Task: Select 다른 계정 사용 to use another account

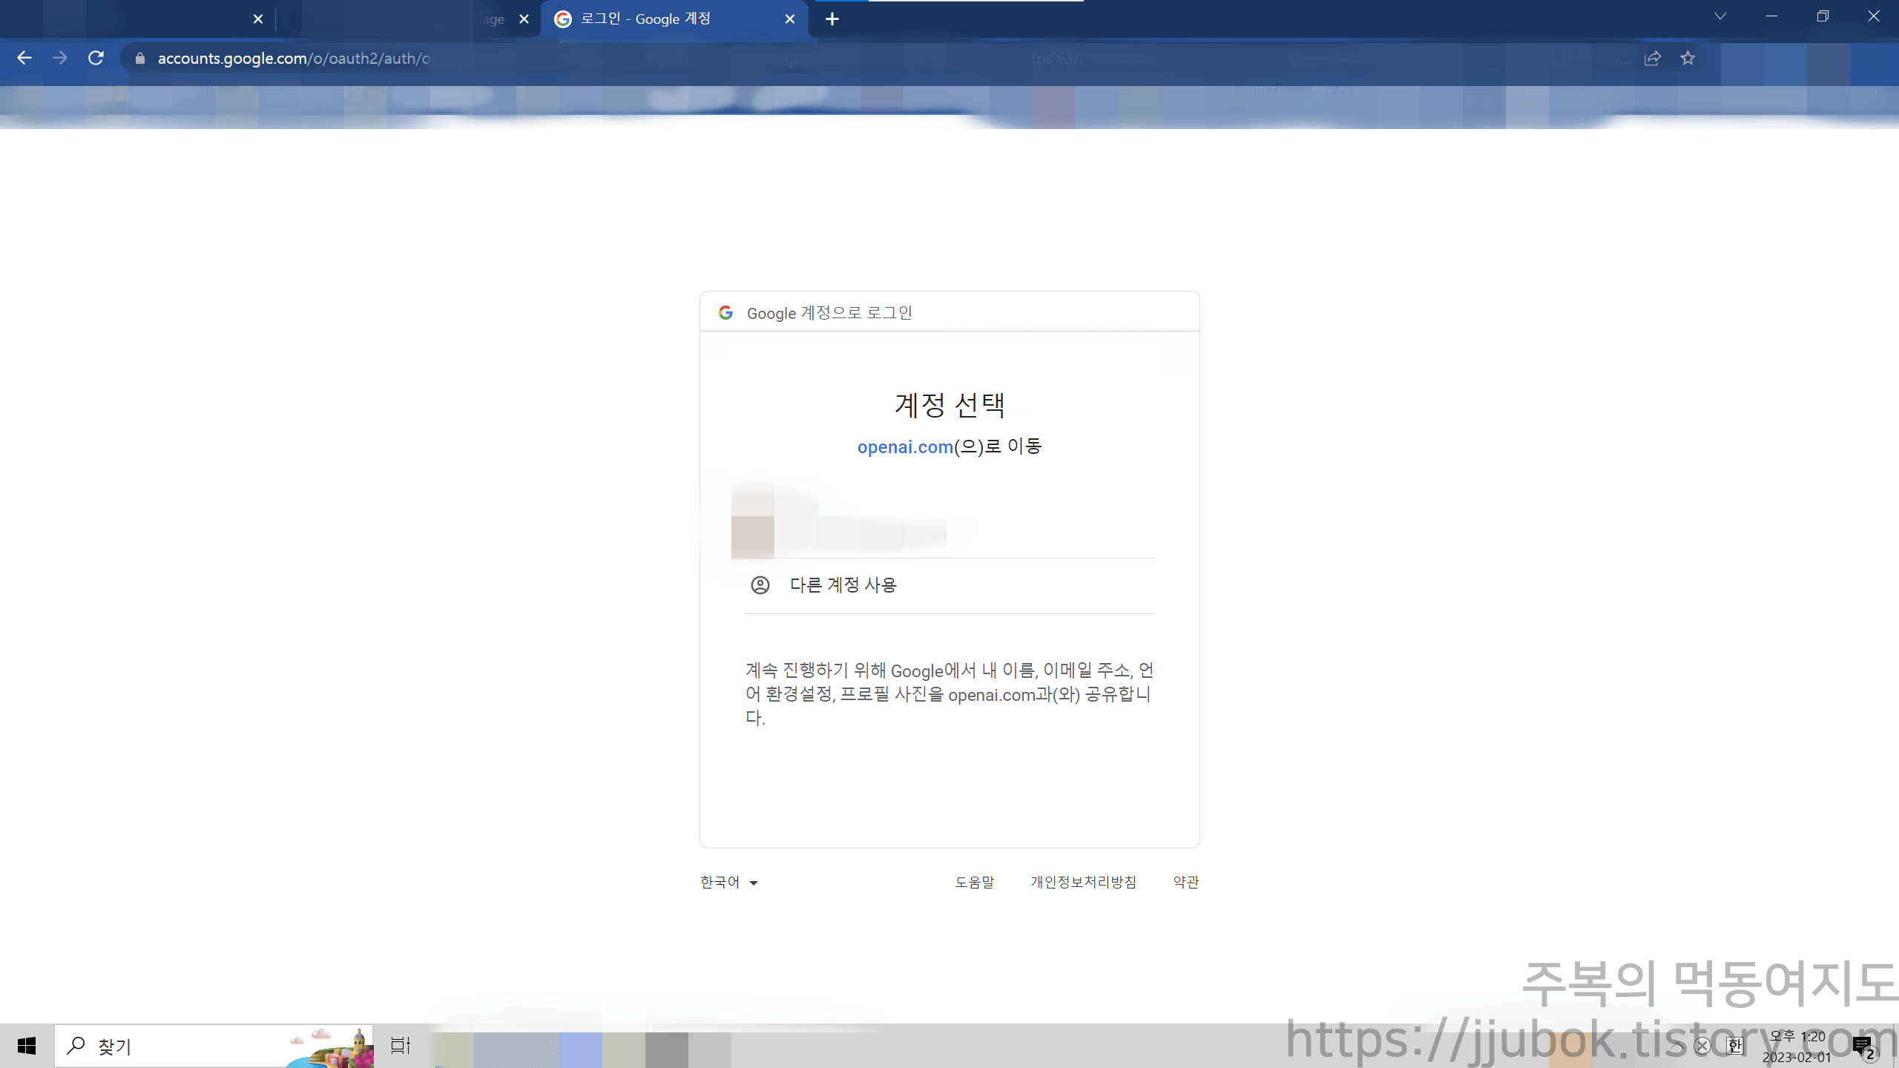Action: pyautogui.click(x=843, y=584)
